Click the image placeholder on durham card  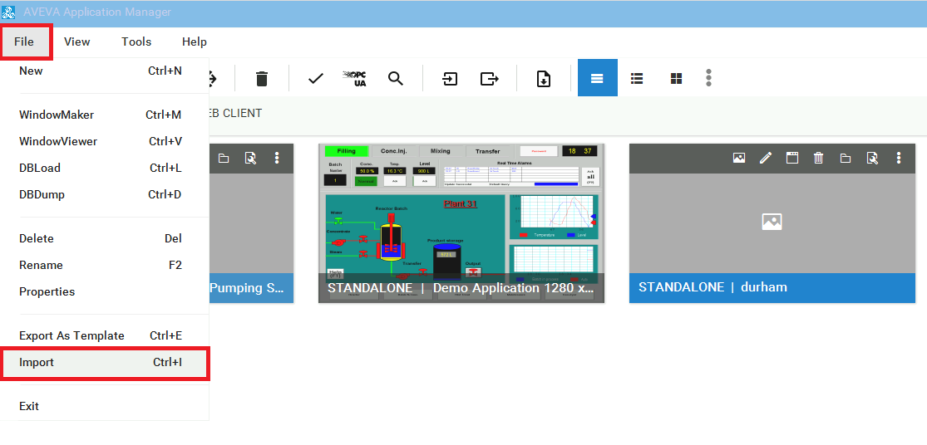click(772, 222)
